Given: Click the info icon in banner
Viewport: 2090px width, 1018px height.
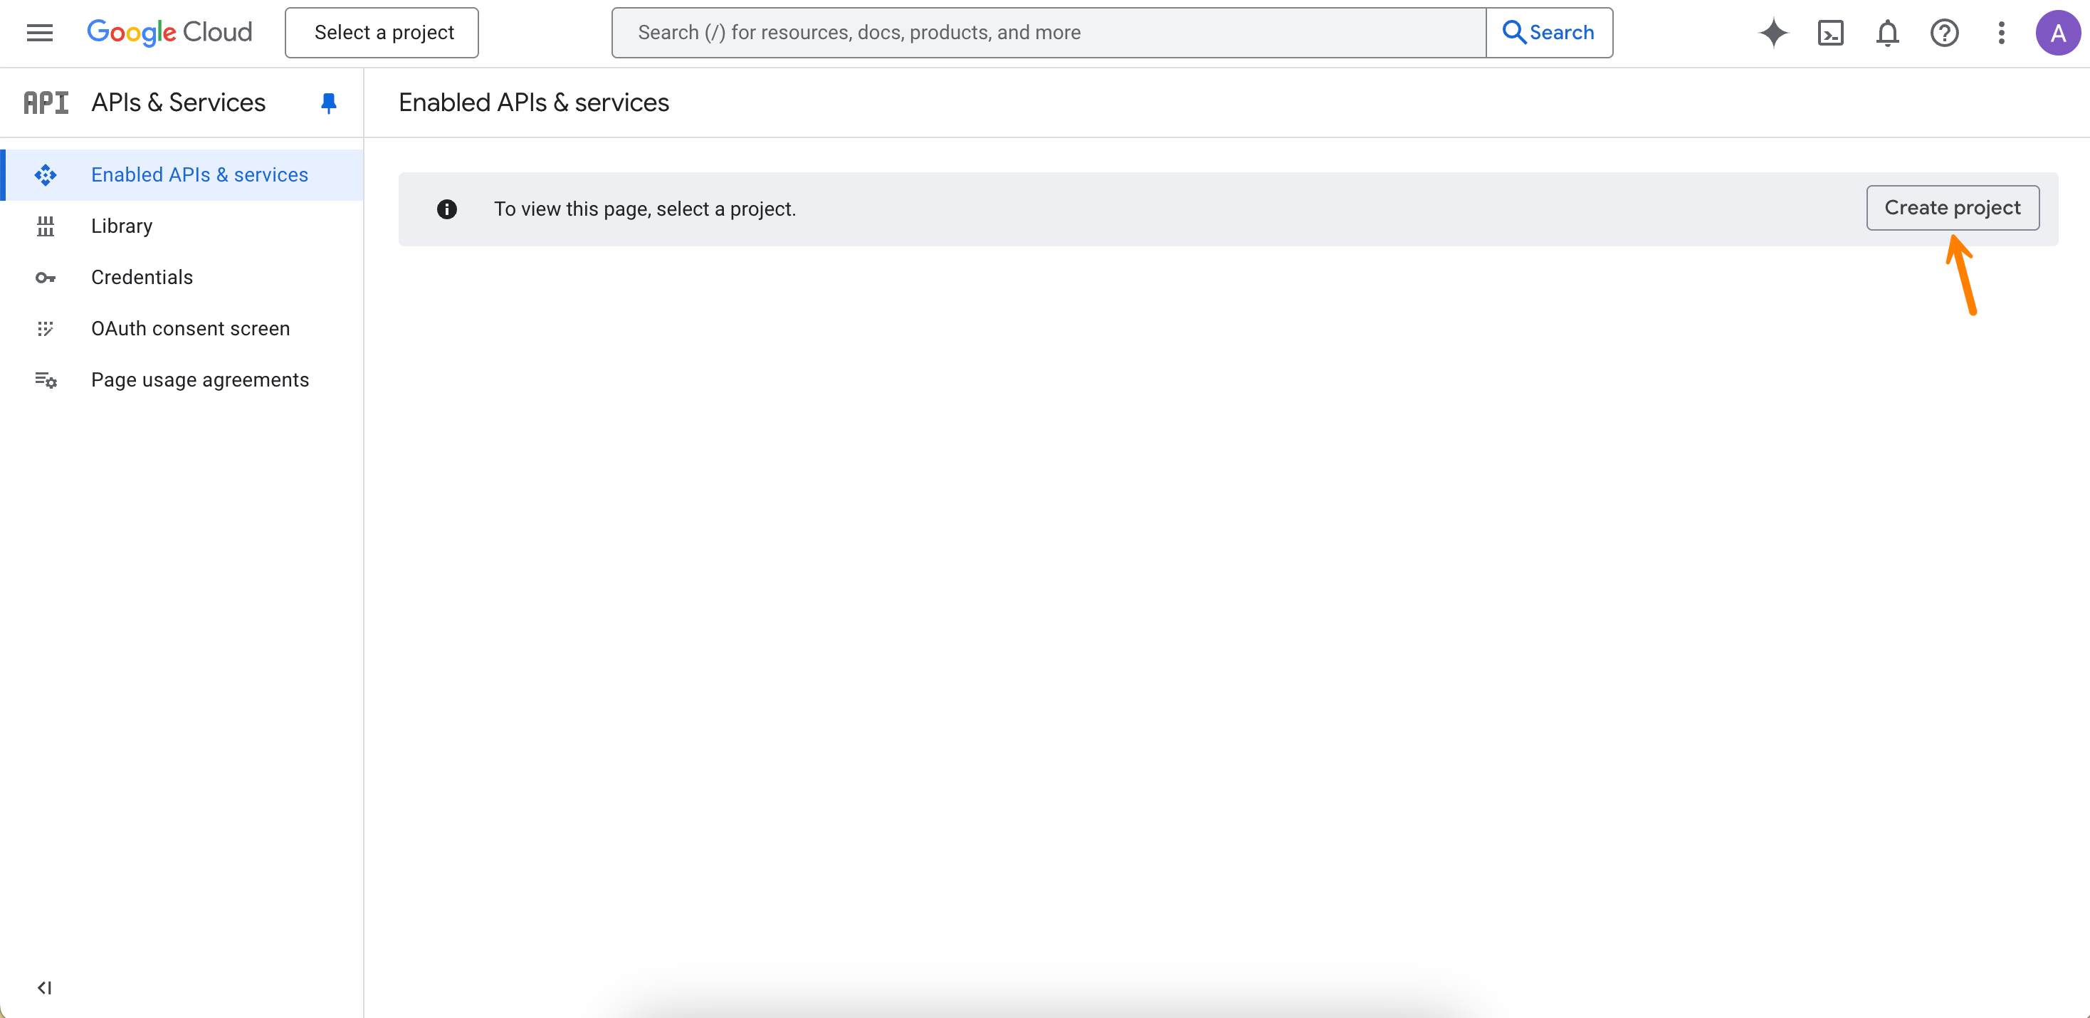Looking at the screenshot, I should click(x=447, y=209).
